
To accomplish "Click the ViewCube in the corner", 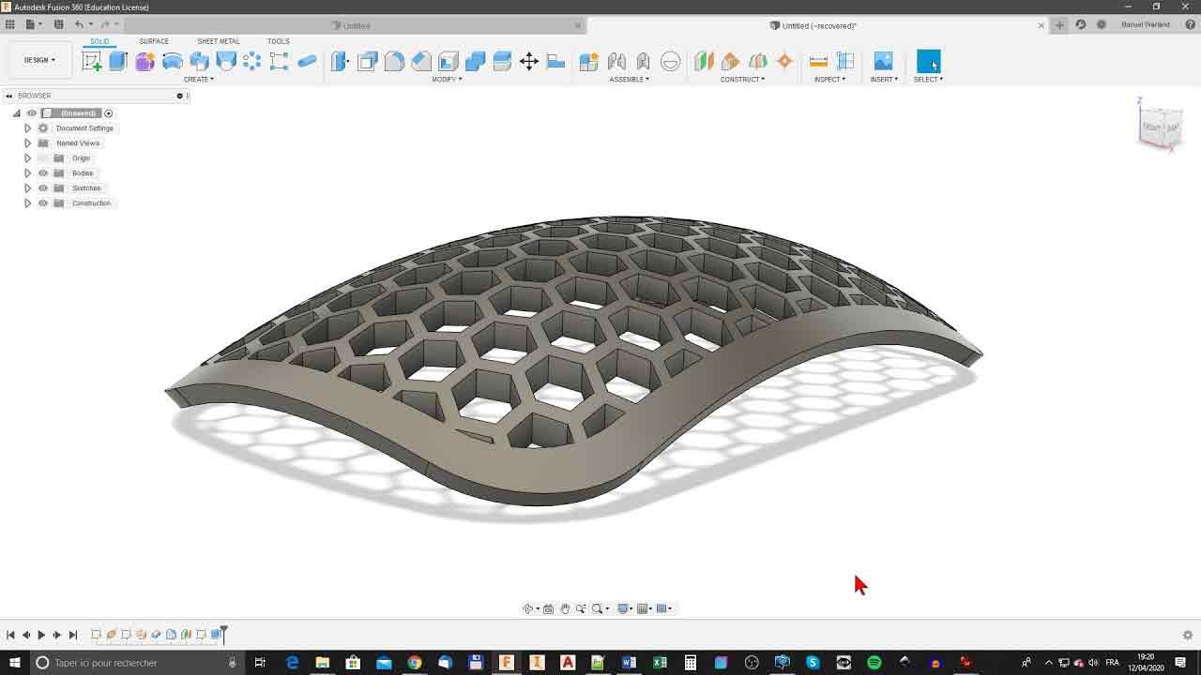I will click(1160, 125).
